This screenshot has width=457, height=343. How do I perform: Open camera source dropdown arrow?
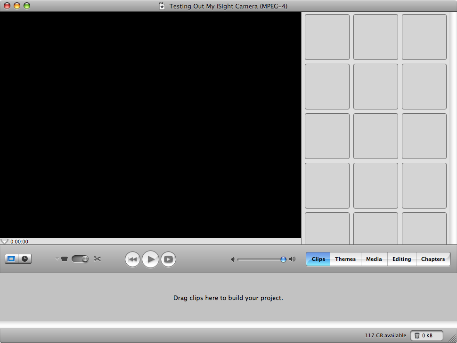click(x=57, y=259)
